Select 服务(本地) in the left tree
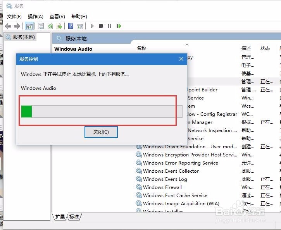Image resolution: width=281 pixels, height=230 pixels. pyautogui.click(x=21, y=37)
